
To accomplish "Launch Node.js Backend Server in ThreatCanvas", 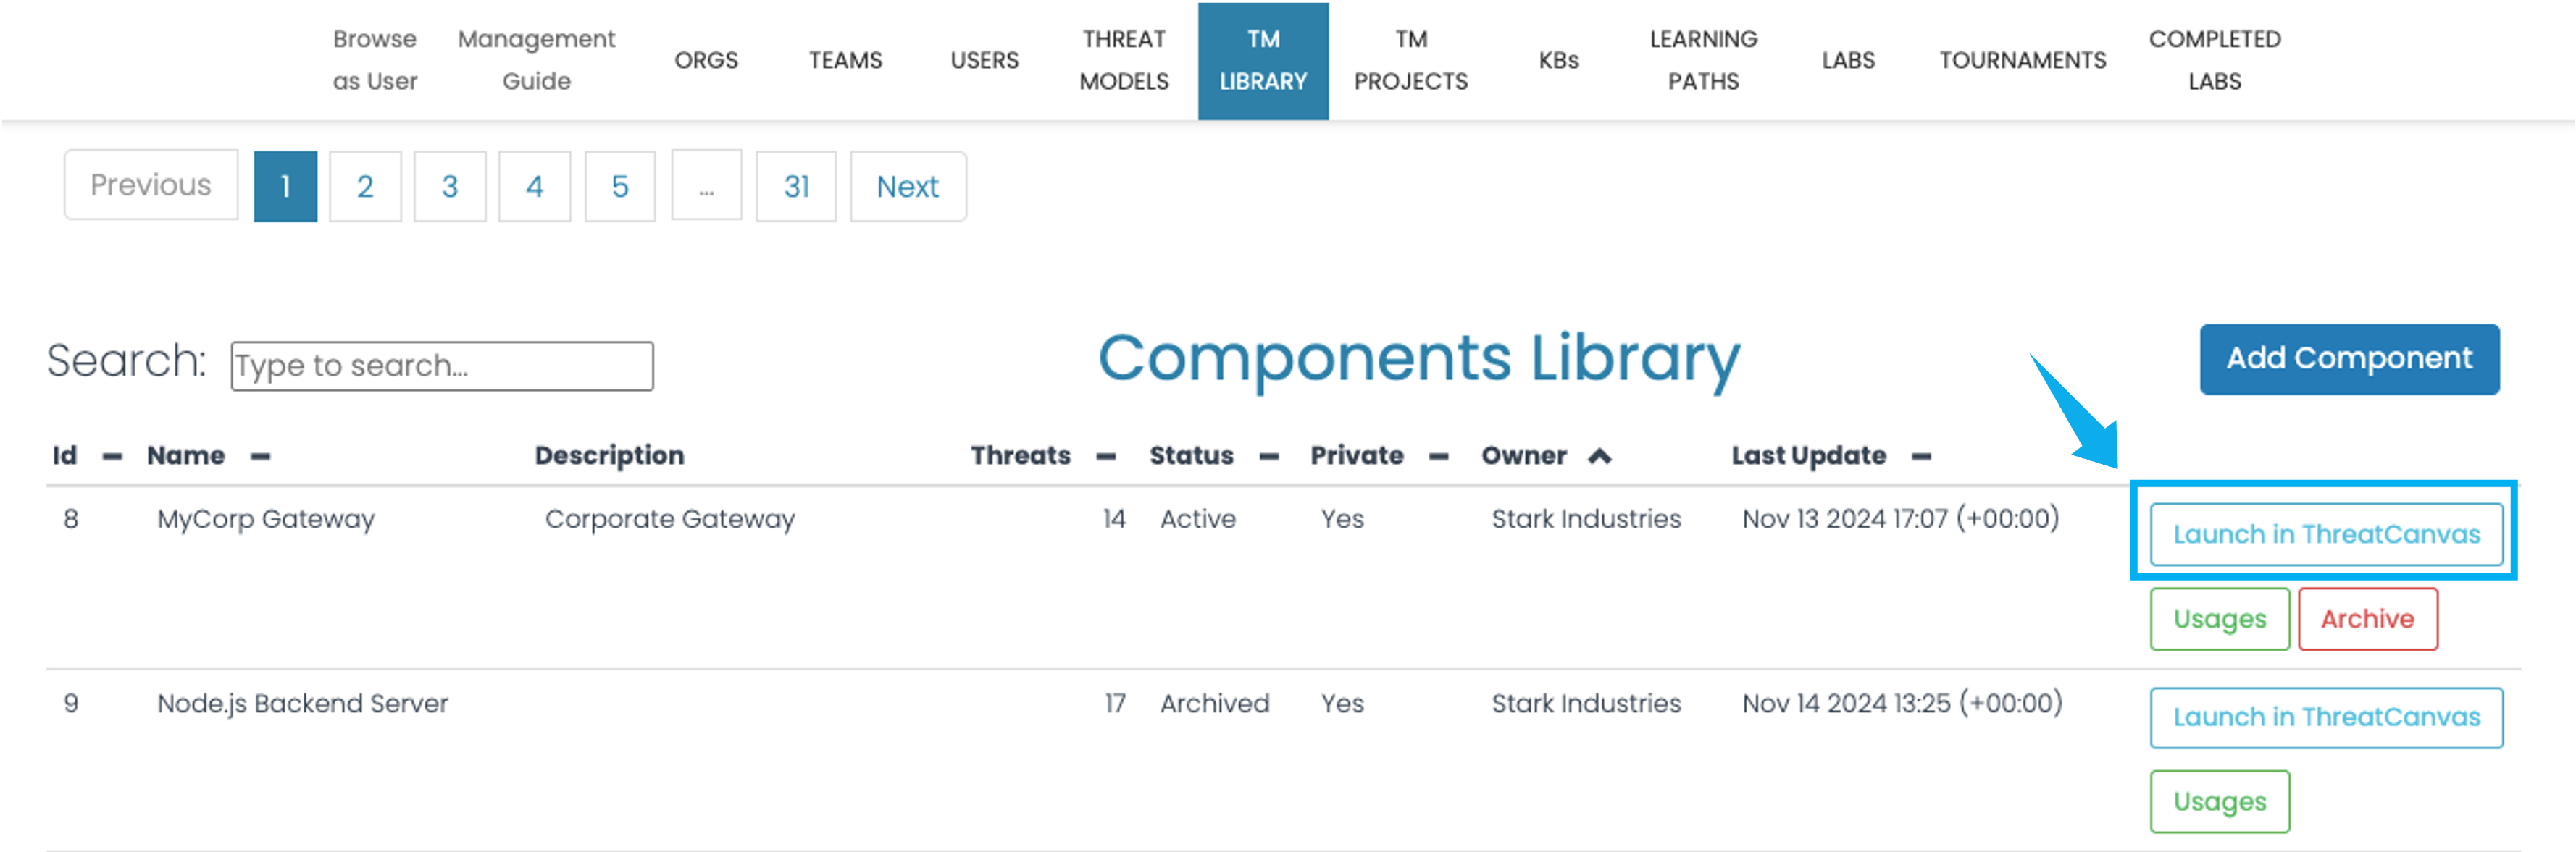I will tap(2325, 717).
